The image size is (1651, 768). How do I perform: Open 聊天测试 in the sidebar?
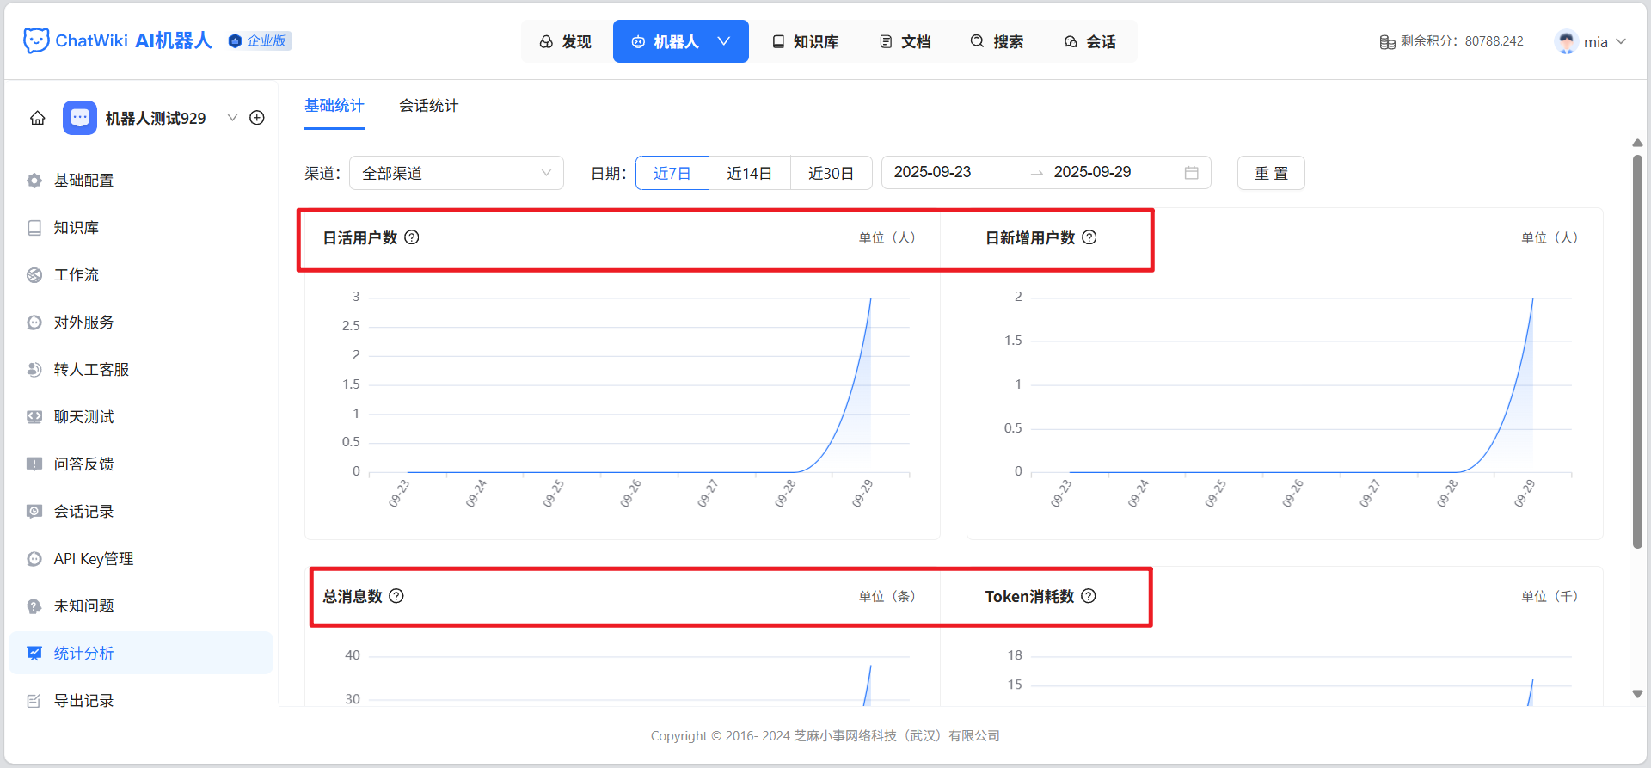[x=141, y=417]
